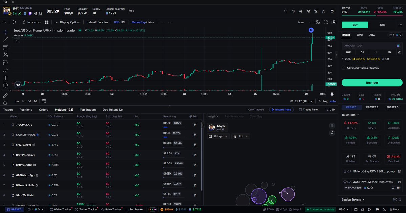
Task: Open the Positions tab
Action: [26, 110]
